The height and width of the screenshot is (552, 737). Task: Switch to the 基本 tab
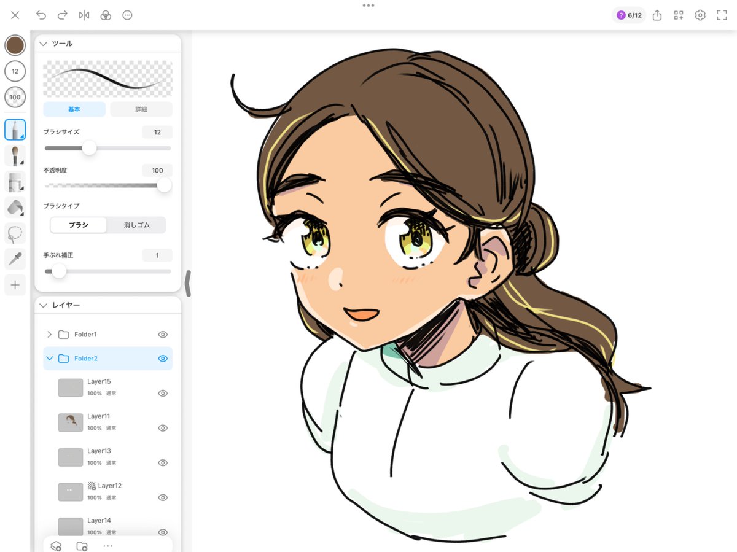[x=75, y=109]
